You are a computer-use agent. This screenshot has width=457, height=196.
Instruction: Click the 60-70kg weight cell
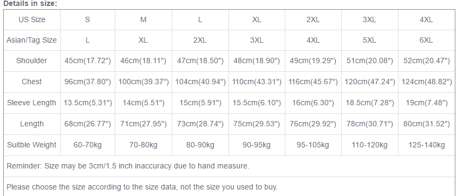tap(87, 145)
